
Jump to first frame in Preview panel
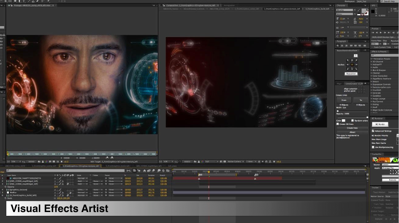(x=373, y=32)
